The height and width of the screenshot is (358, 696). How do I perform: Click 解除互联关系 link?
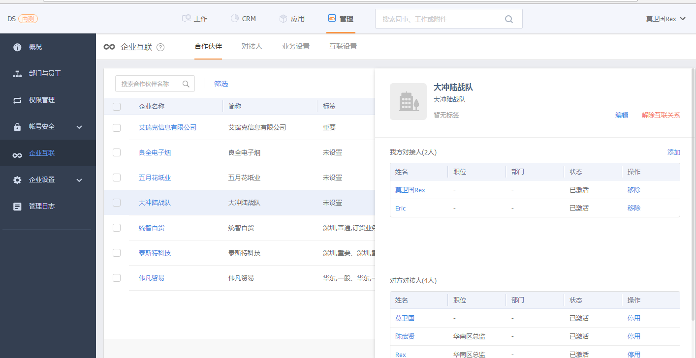661,115
